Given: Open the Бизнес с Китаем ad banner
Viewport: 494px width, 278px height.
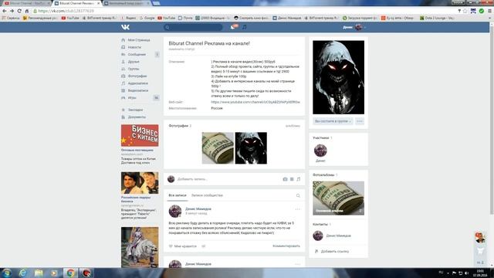Looking at the screenshot, I should point(140,136).
